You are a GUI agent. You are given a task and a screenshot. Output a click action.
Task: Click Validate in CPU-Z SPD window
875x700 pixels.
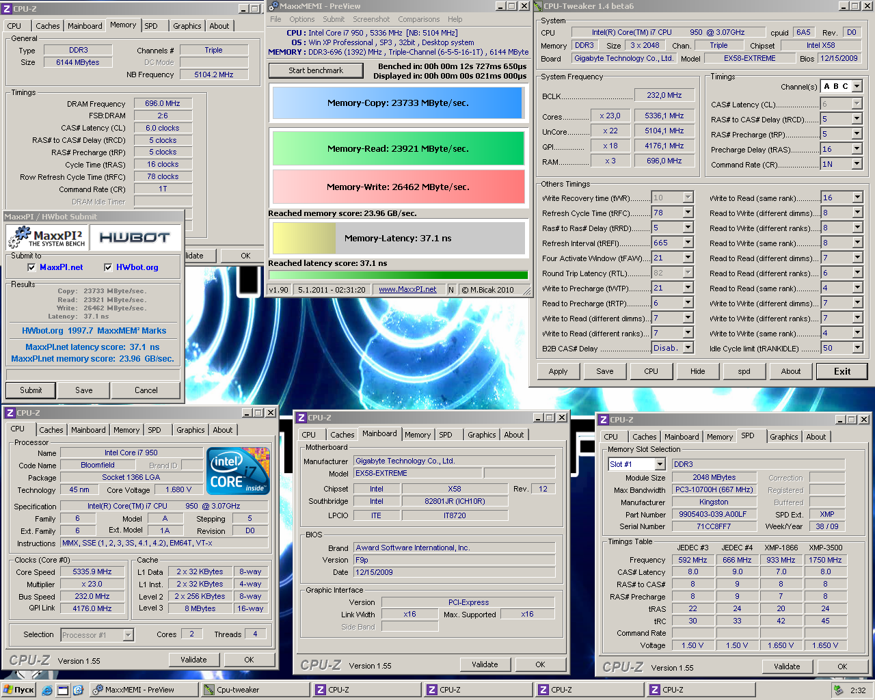point(787,667)
